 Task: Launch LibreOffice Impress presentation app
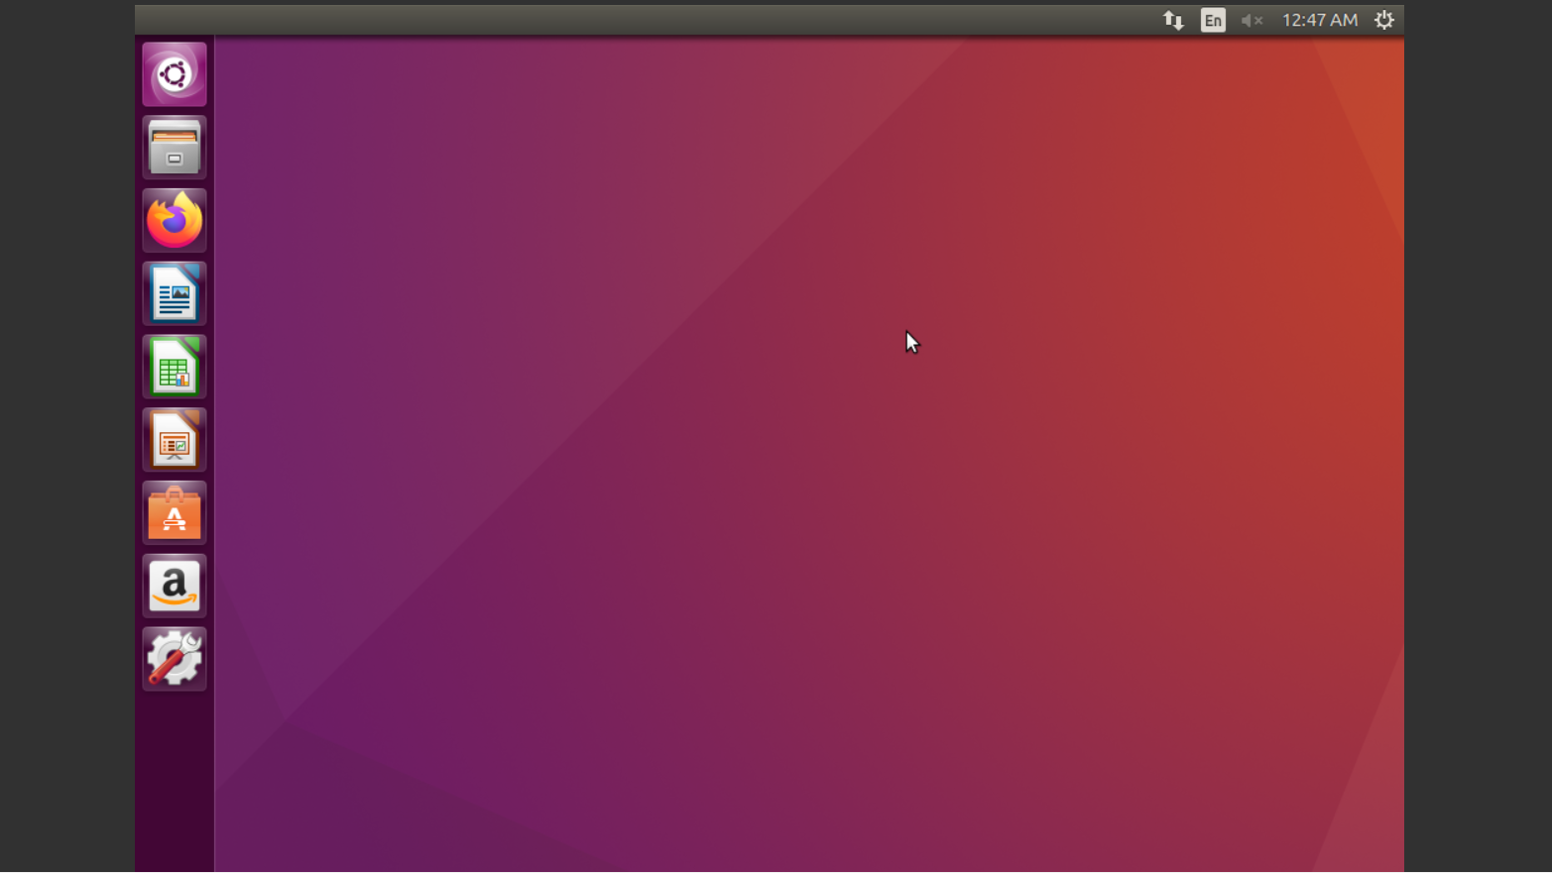[x=175, y=440]
